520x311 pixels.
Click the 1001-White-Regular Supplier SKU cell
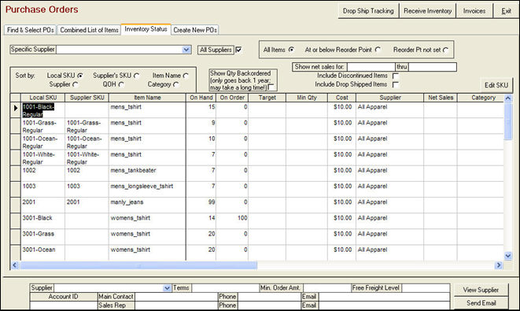87,158
